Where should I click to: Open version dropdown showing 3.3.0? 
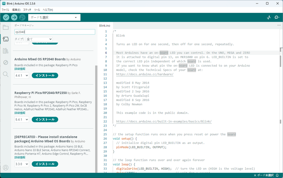tap(22, 164)
